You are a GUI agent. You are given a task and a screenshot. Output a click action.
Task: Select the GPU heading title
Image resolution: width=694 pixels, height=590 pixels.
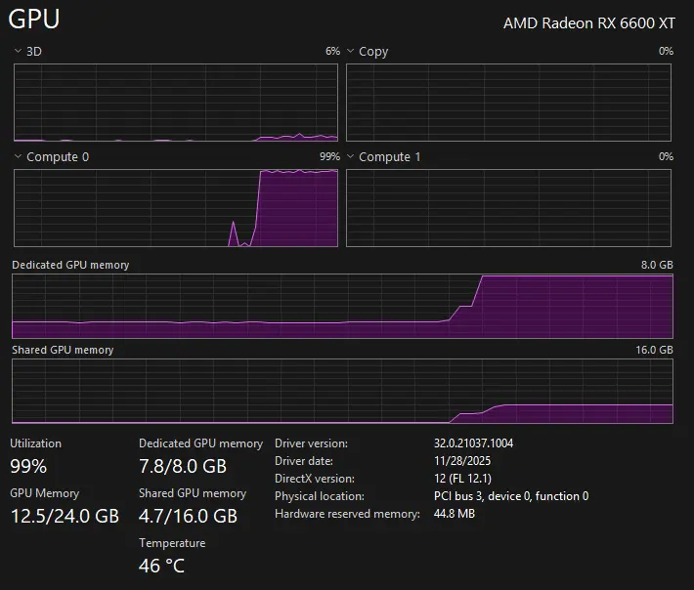(x=33, y=19)
